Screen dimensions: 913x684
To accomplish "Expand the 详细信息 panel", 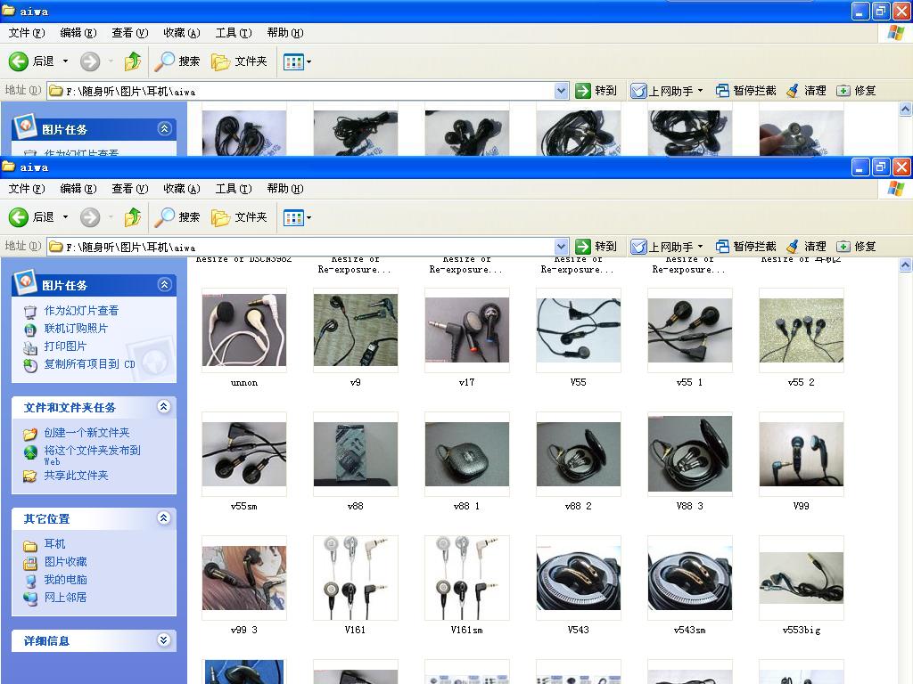I will click(x=164, y=640).
